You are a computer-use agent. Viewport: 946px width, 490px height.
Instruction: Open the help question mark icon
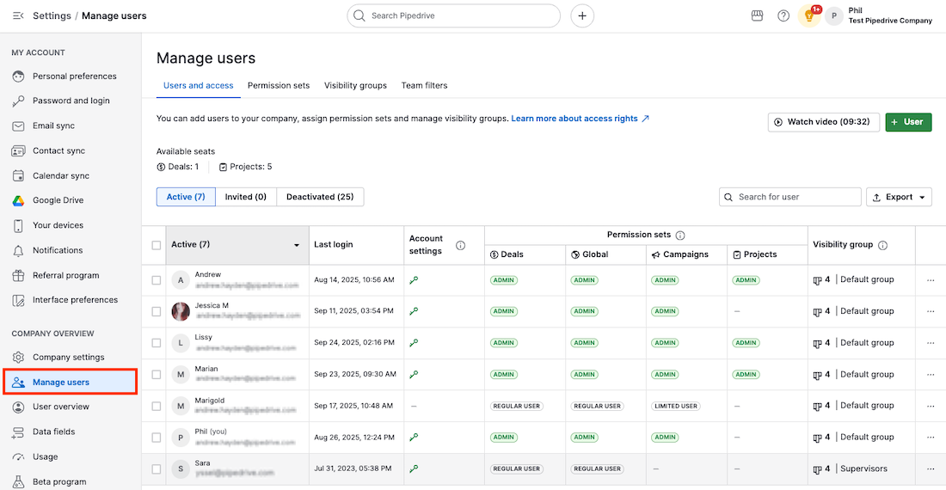[783, 15]
